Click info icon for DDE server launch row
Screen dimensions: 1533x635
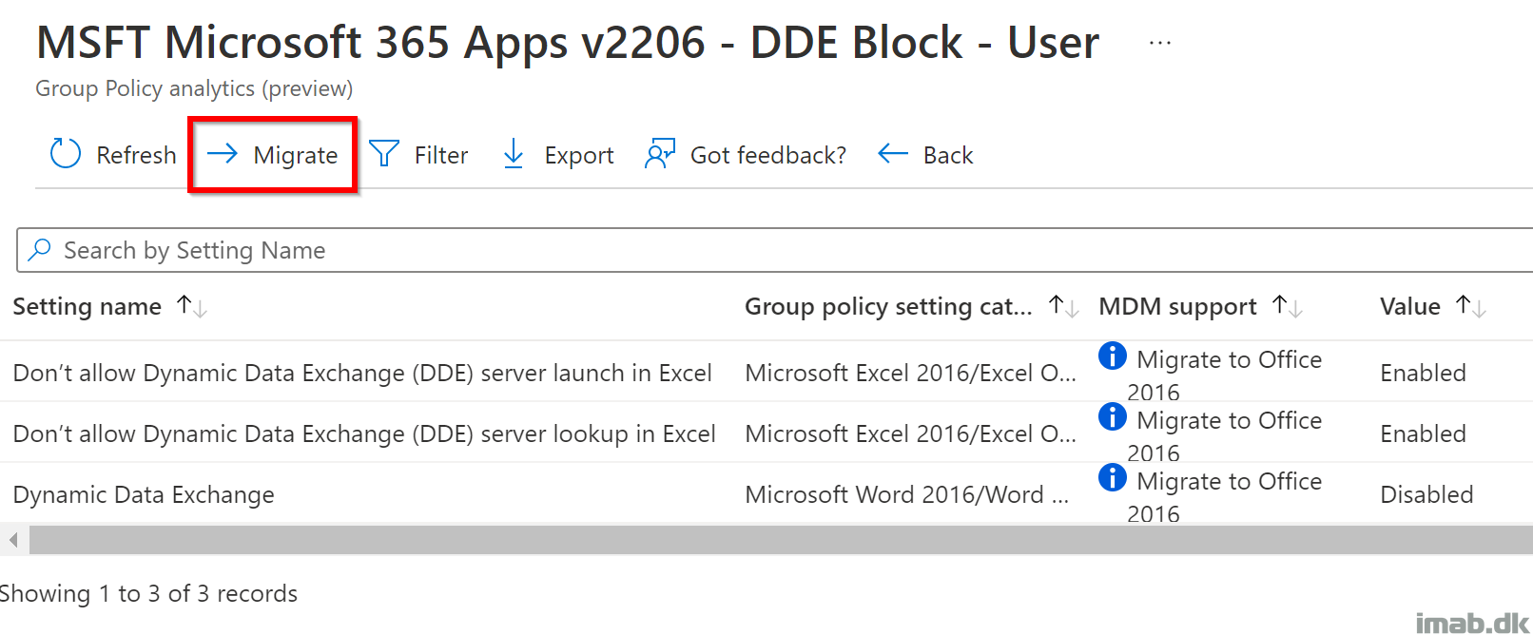pos(1113,356)
